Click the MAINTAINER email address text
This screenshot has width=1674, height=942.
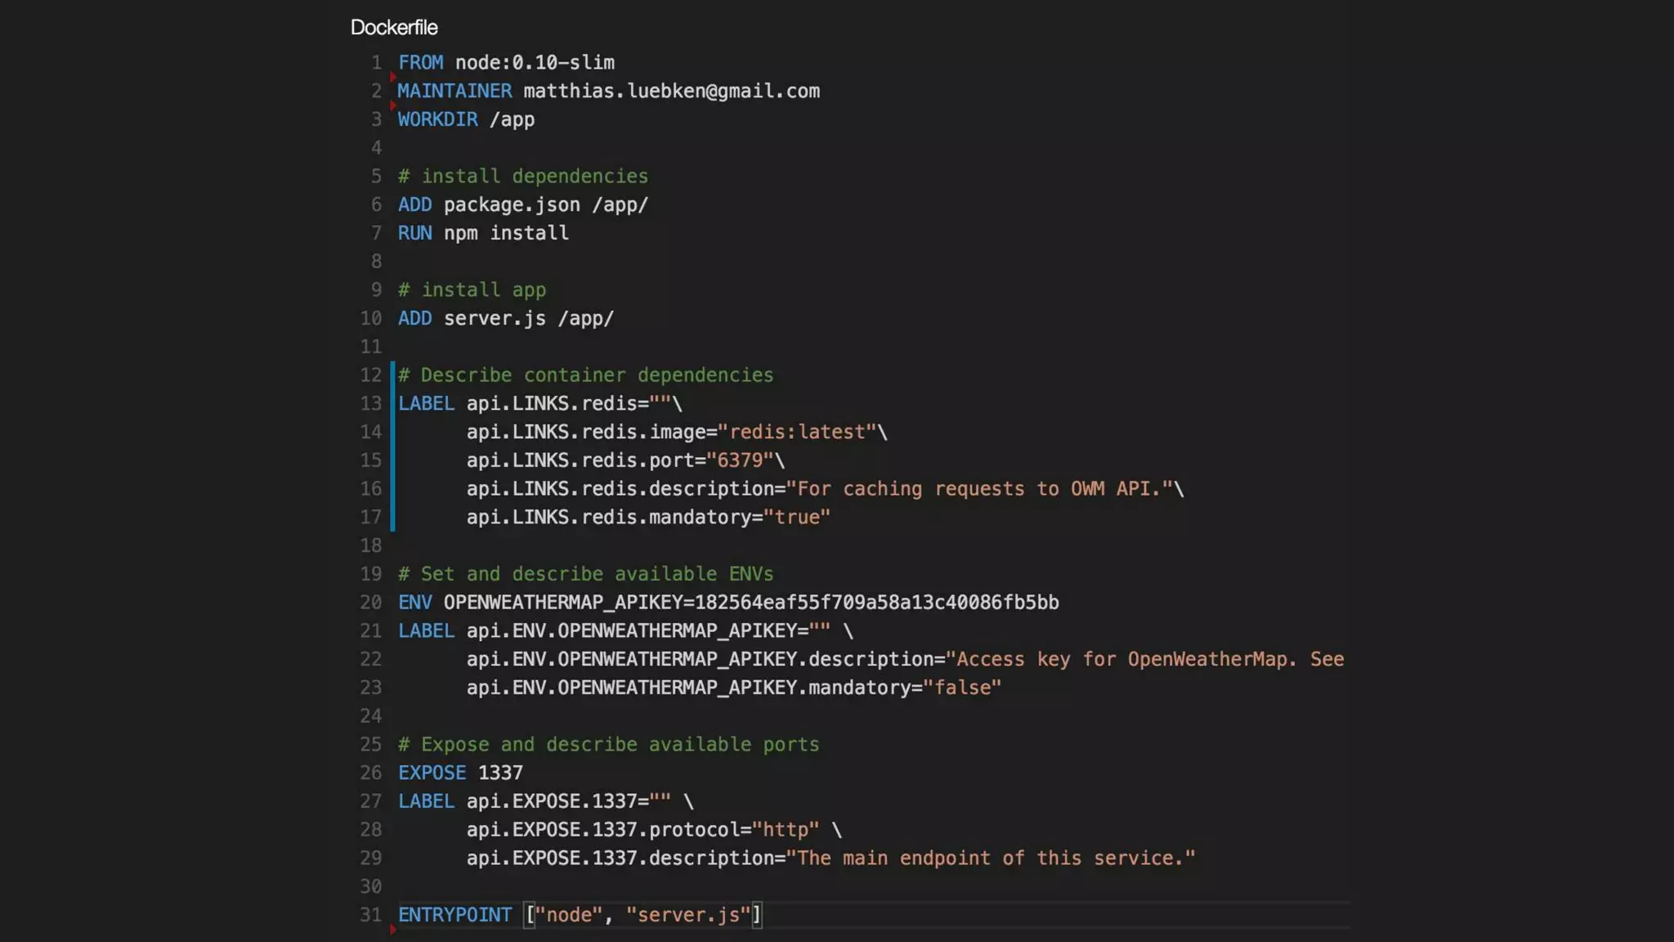point(671,91)
